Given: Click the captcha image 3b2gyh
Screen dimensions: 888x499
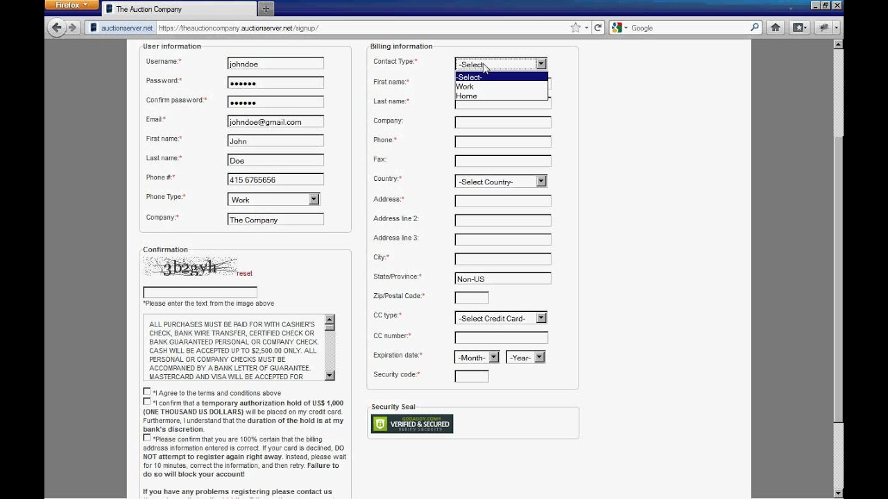Looking at the screenshot, I should click(x=189, y=267).
